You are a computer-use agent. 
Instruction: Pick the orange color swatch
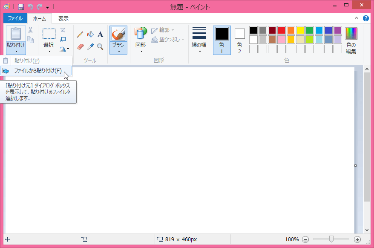[x=291, y=30]
